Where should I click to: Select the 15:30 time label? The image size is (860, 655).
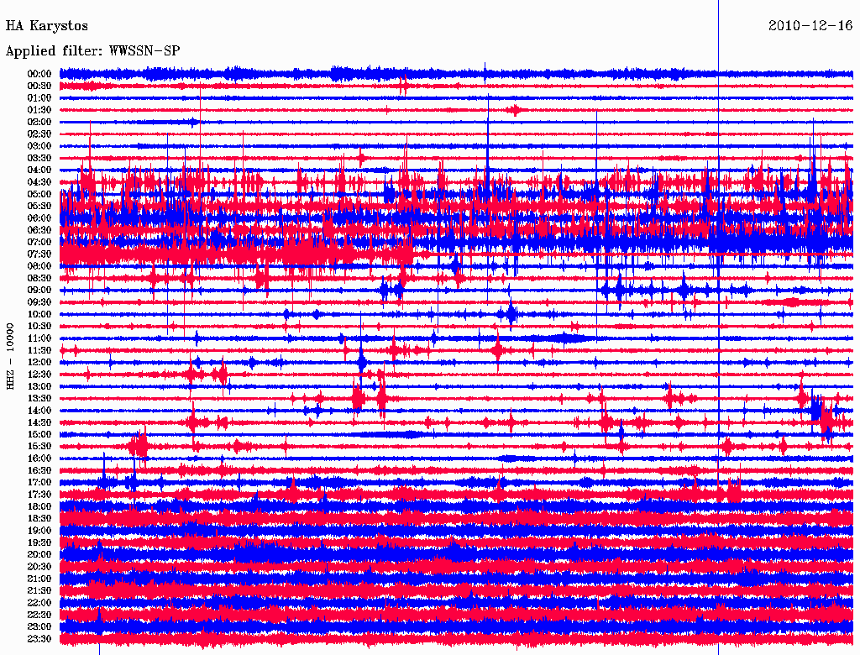point(39,447)
